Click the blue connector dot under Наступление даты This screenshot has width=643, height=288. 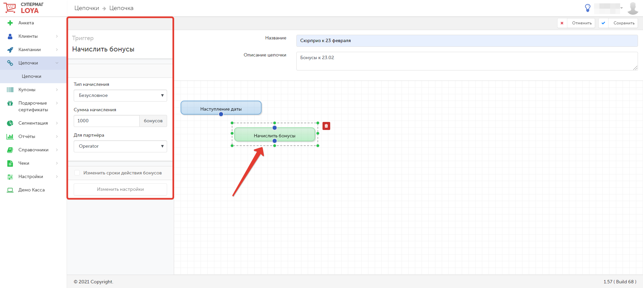coord(221,114)
